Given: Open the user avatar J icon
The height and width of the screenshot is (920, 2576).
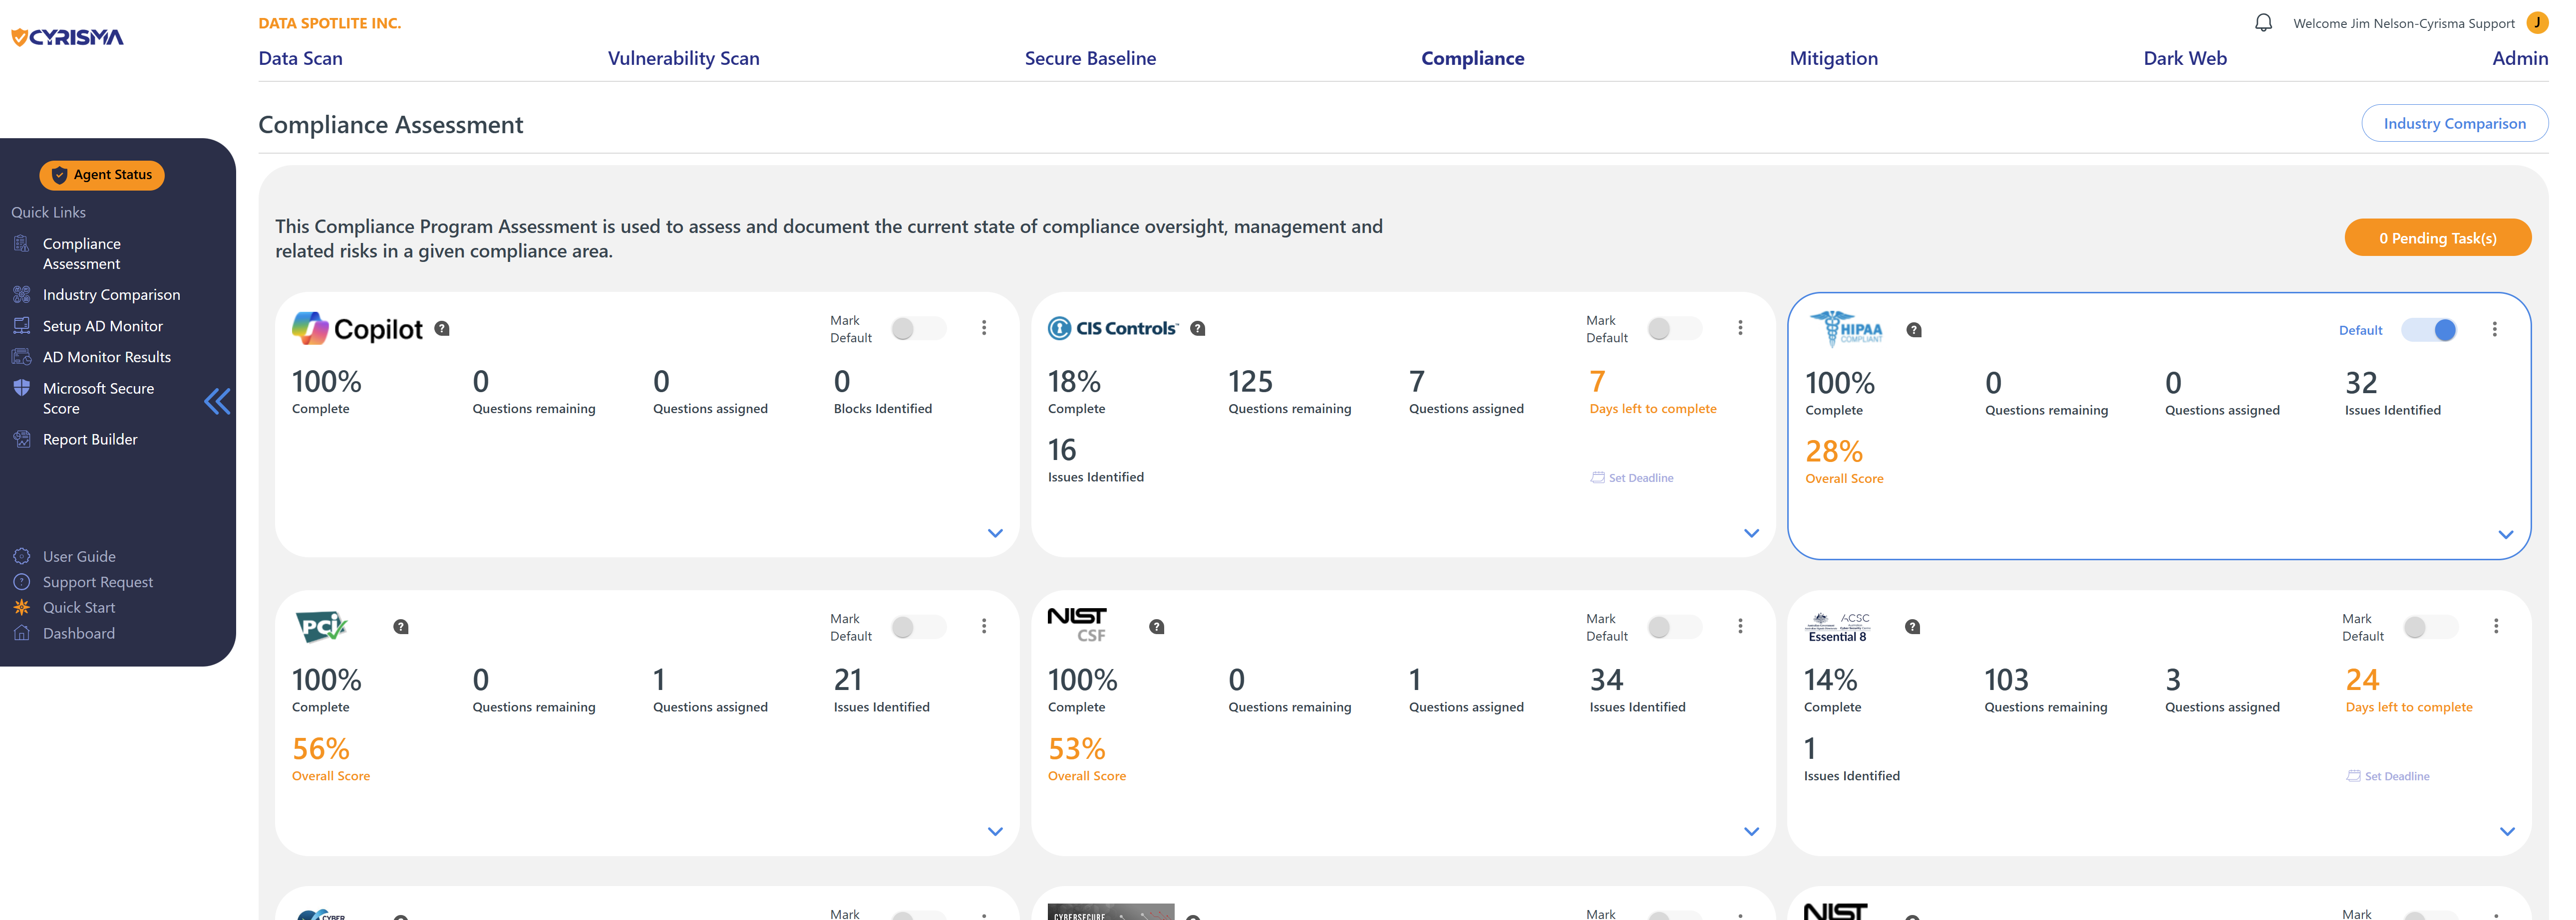Looking at the screenshot, I should pyautogui.click(x=2537, y=22).
